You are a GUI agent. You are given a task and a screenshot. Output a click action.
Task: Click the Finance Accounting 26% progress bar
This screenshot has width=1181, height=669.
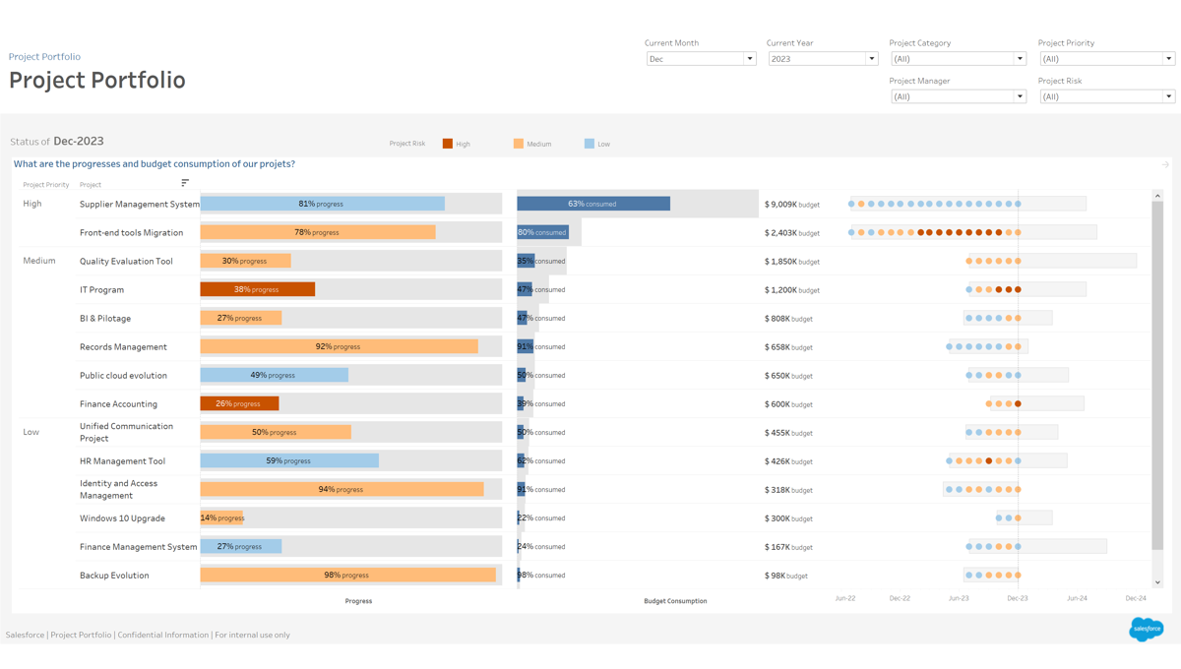[239, 404]
